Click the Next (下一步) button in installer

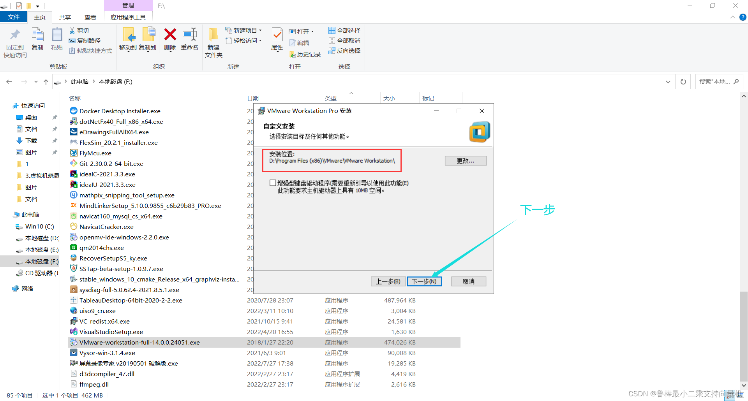[x=424, y=281]
